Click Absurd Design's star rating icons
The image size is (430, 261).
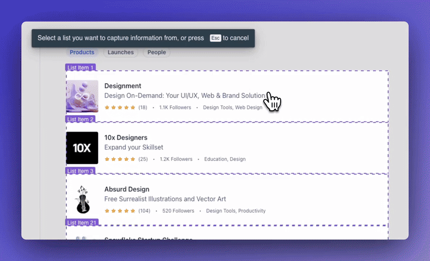pos(120,211)
